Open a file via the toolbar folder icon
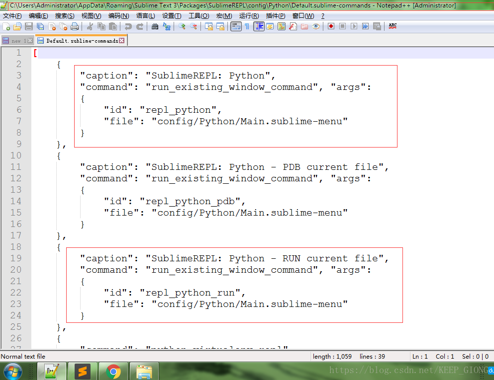Viewport: 494px width, 380px height. [17, 26]
